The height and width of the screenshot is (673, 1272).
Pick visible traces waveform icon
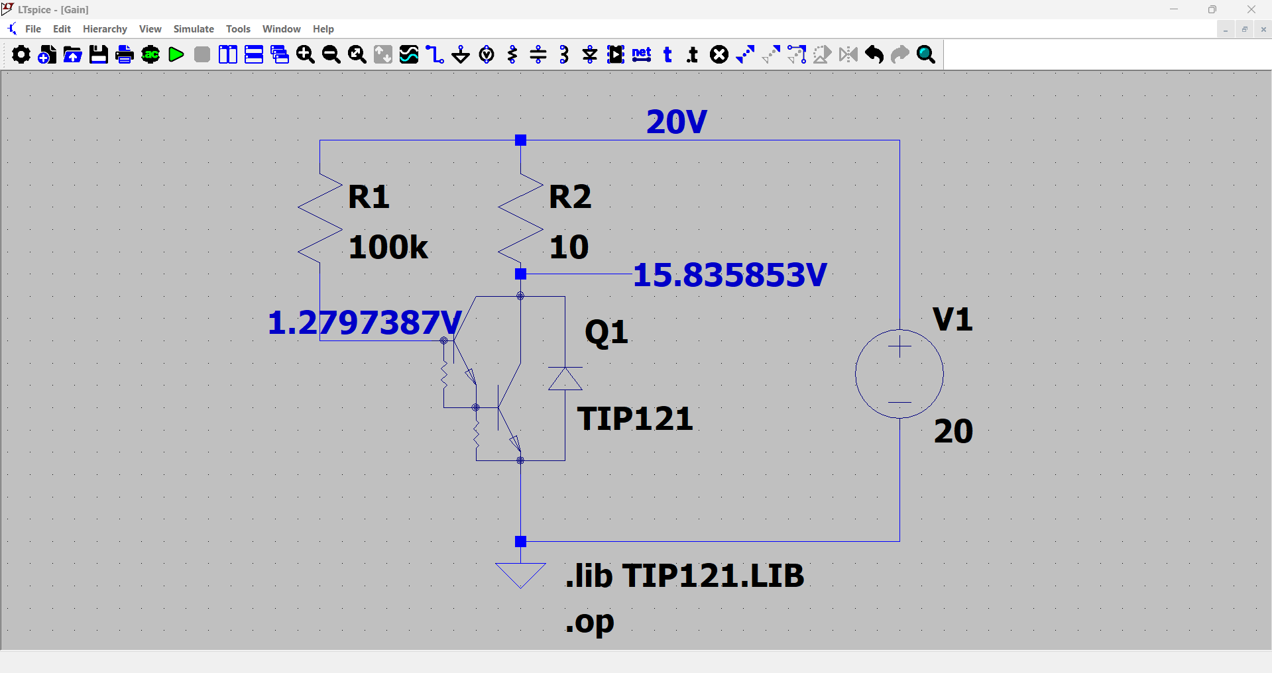(x=409, y=54)
